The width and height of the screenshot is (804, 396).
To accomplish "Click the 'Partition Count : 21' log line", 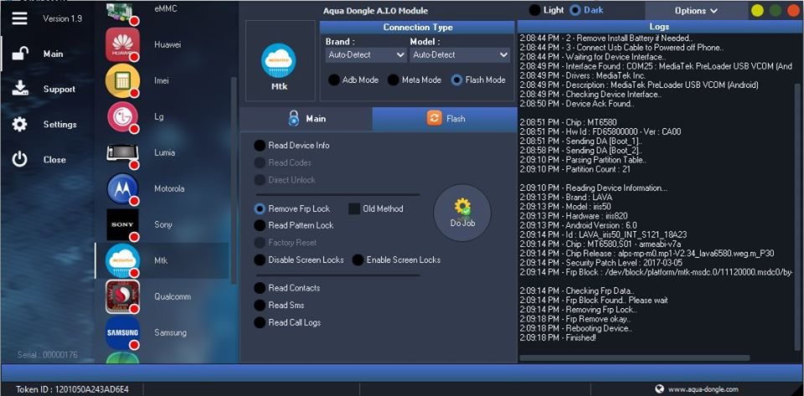I will click(575, 169).
